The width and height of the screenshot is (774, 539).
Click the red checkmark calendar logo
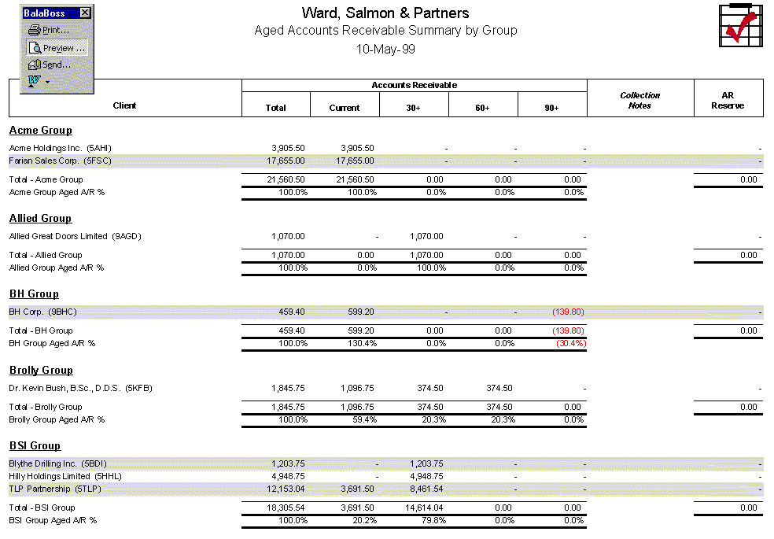tap(740, 28)
